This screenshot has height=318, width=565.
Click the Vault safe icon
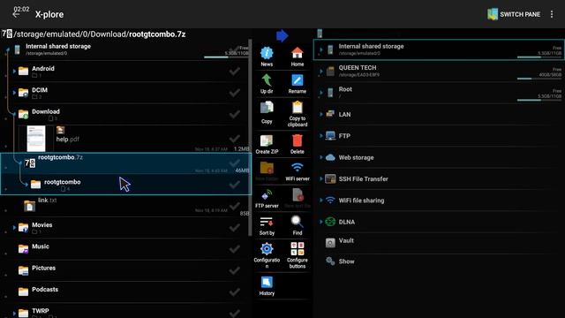(x=330, y=243)
